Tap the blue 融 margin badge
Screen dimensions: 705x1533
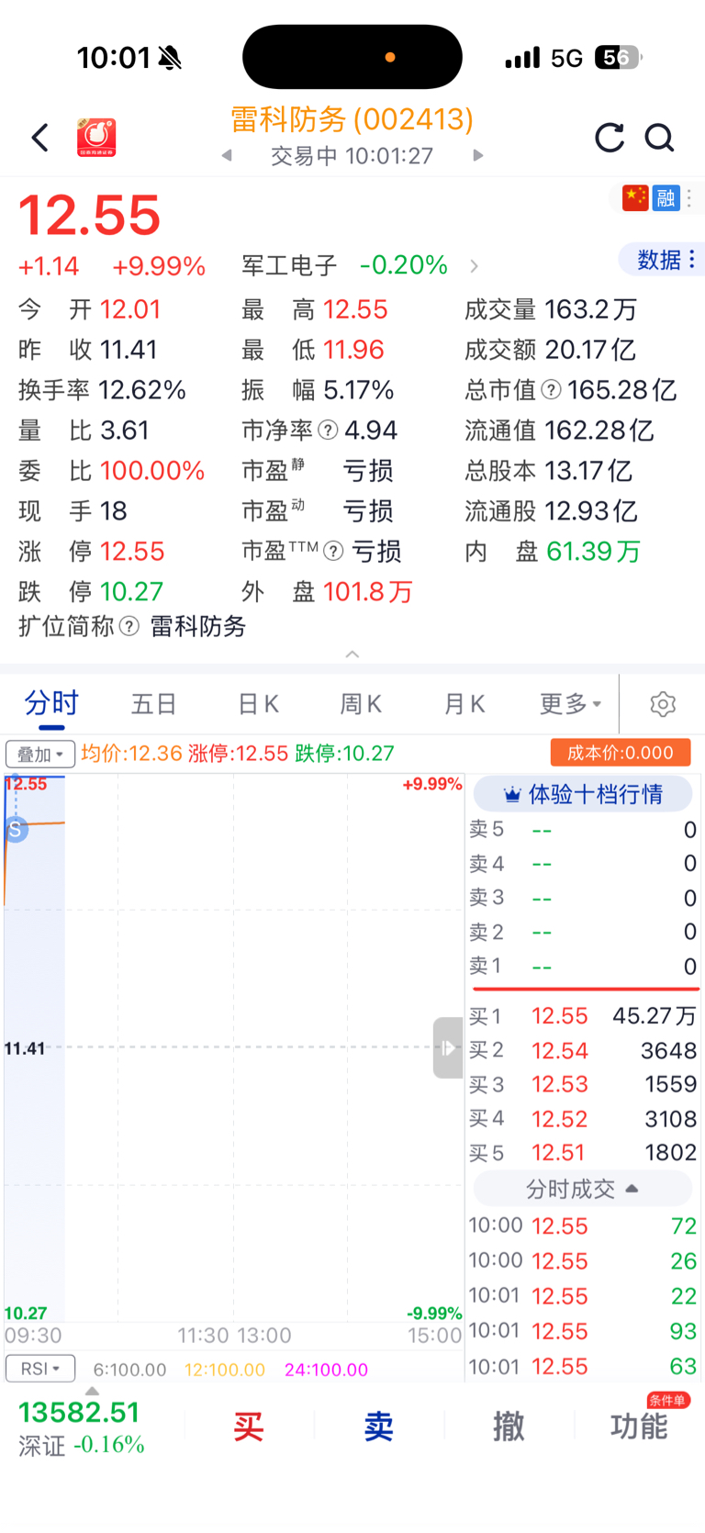tap(666, 197)
